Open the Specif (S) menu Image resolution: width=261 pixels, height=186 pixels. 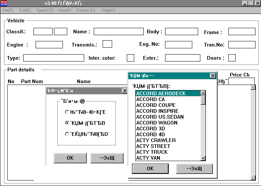[x=45, y=10]
